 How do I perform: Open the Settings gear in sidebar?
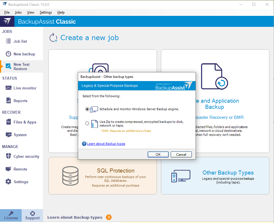(x=8, y=182)
